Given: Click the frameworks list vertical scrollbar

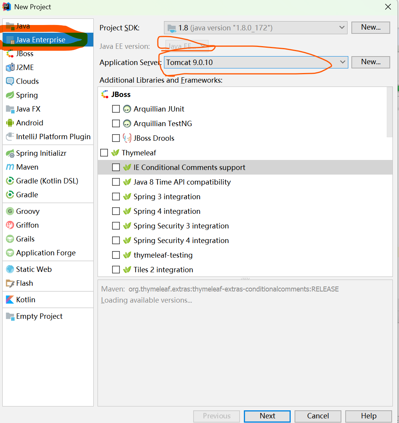Looking at the screenshot, I should click(x=389, y=112).
